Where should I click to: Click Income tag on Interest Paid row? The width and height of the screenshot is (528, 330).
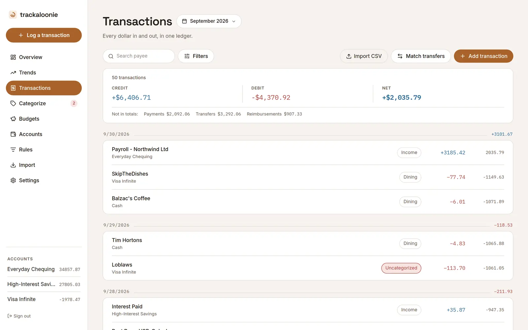pos(409,310)
